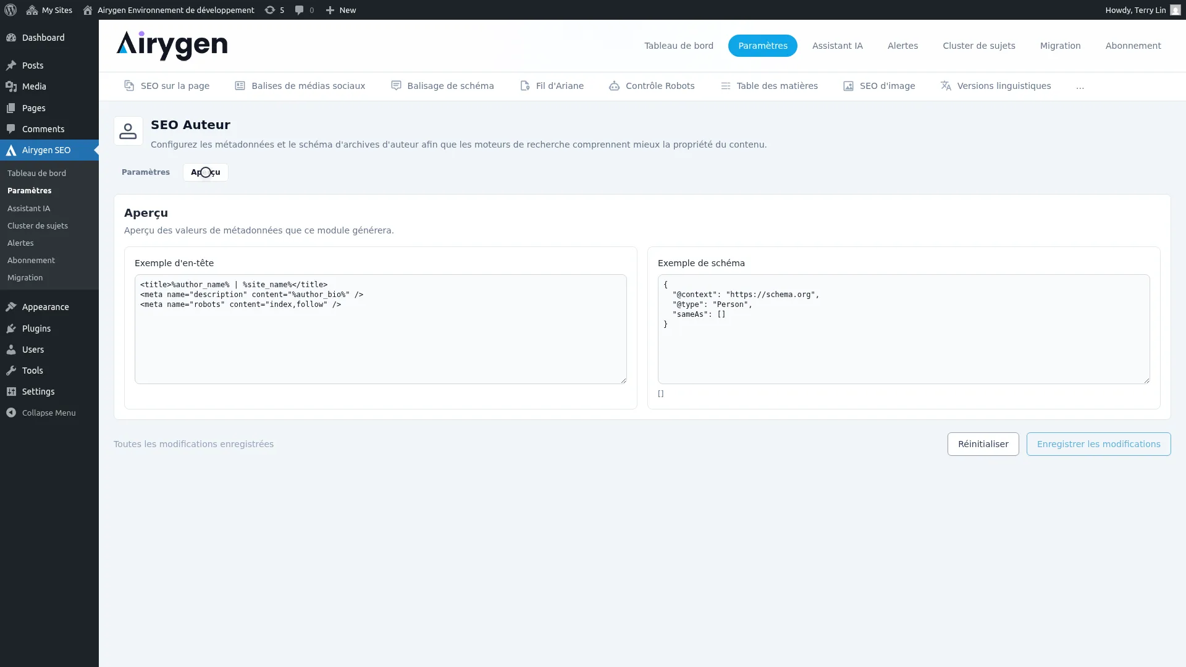Open Assistant IA top navigation tab
The height and width of the screenshot is (667, 1186).
tap(838, 46)
